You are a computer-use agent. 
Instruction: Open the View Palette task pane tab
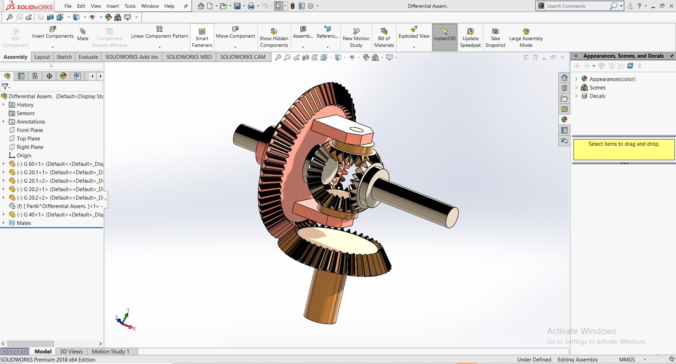(x=564, y=109)
